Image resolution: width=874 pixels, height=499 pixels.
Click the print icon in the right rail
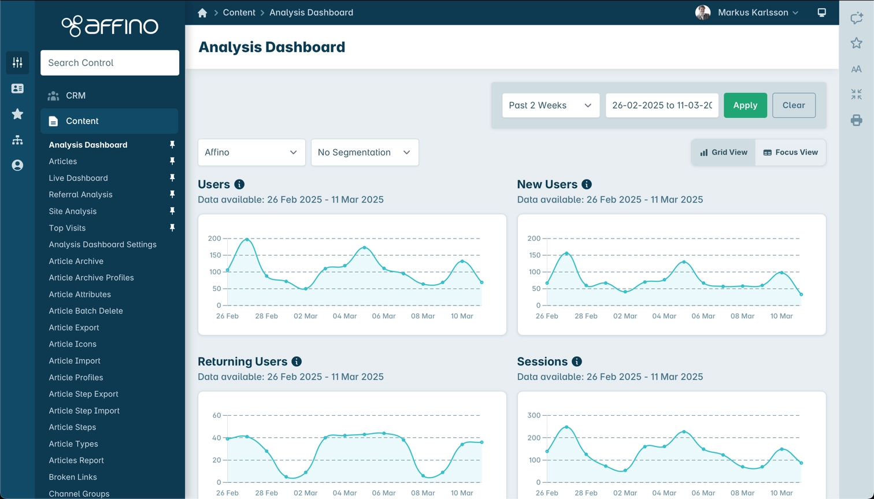click(857, 120)
